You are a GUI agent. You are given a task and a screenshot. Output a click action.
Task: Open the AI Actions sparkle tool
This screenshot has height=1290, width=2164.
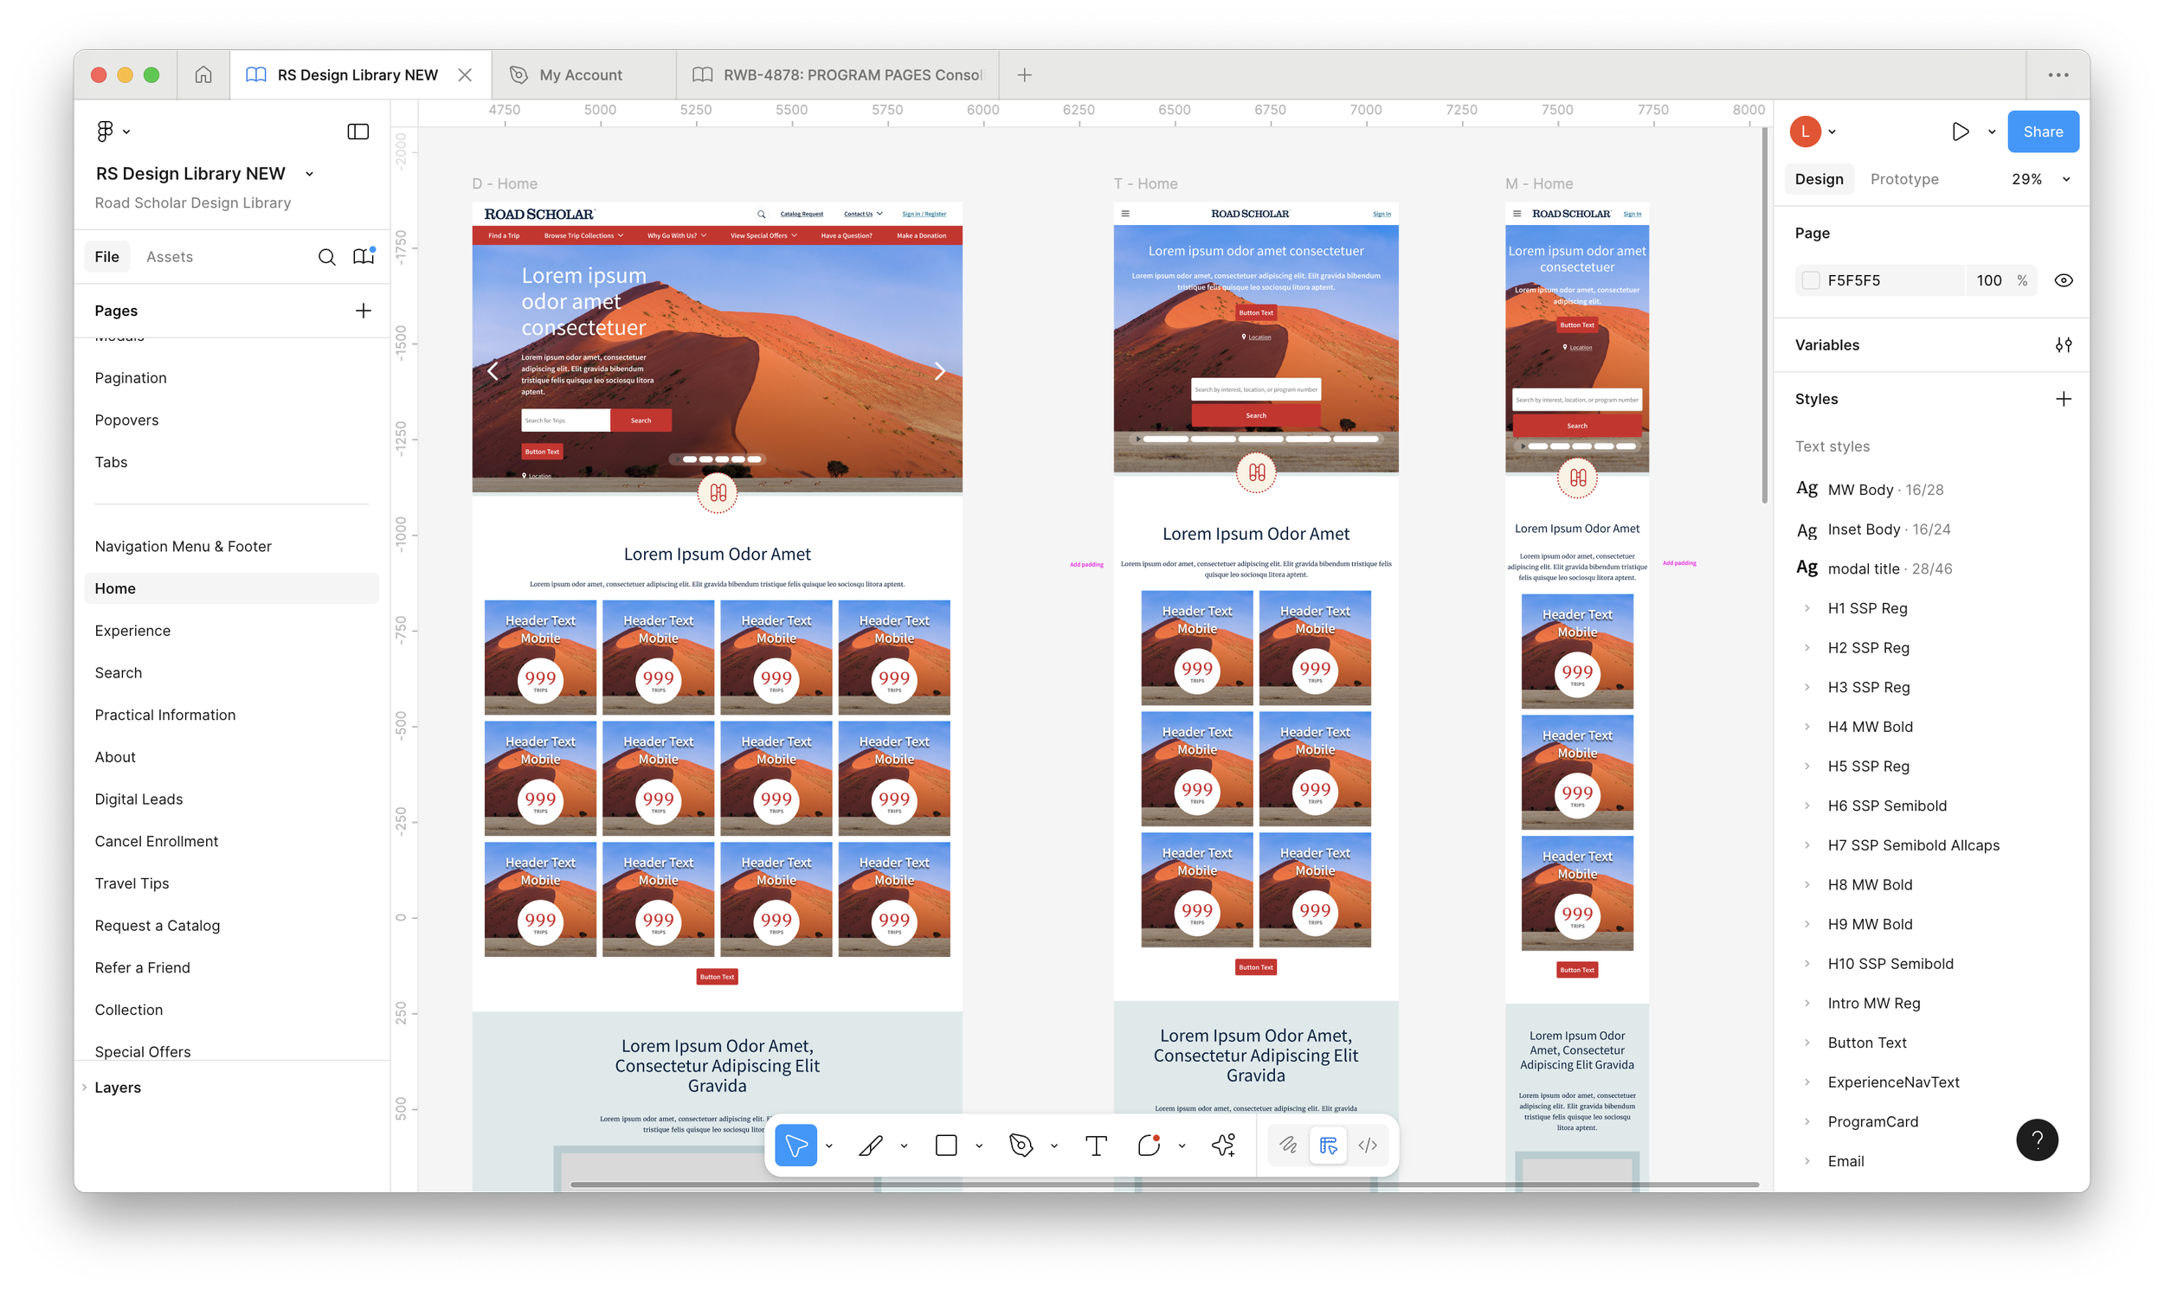[1223, 1146]
